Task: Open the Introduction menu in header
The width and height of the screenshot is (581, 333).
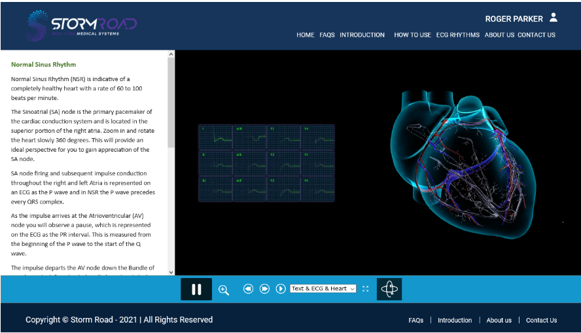Action: coord(362,35)
